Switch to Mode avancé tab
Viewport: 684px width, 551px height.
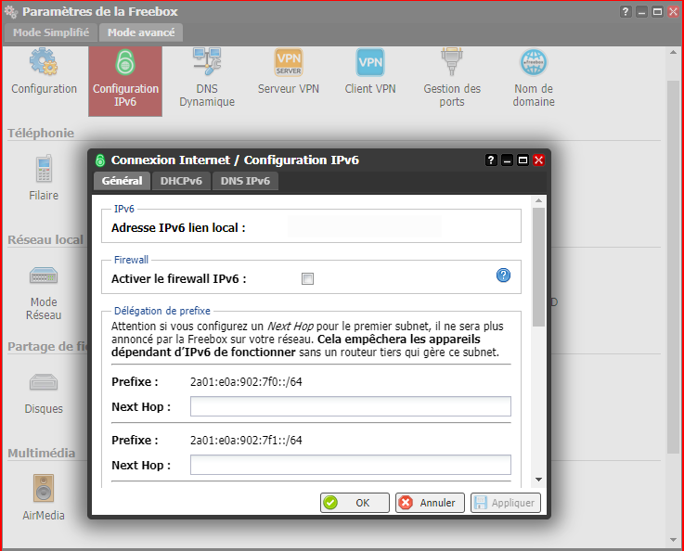pos(141,32)
